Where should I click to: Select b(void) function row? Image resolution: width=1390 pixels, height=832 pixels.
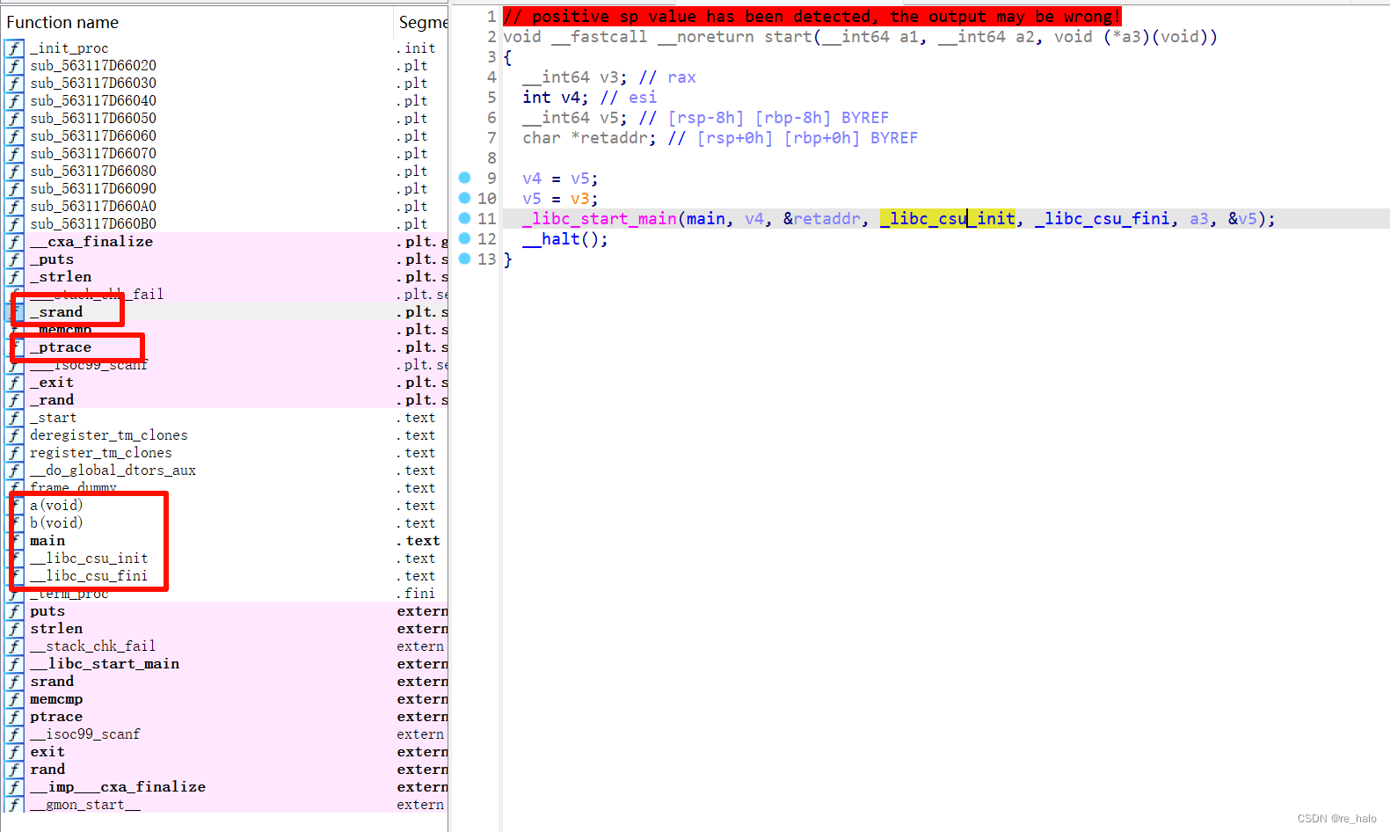[x=224, y=523]
